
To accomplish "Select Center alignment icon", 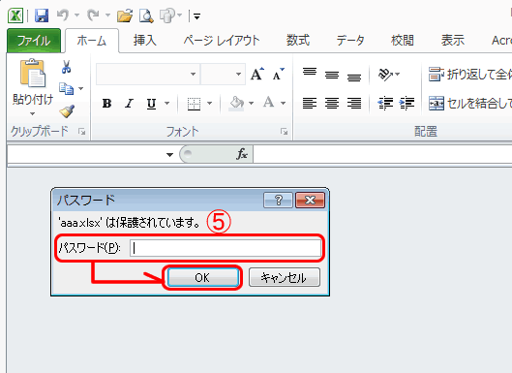I will [332, 104].
